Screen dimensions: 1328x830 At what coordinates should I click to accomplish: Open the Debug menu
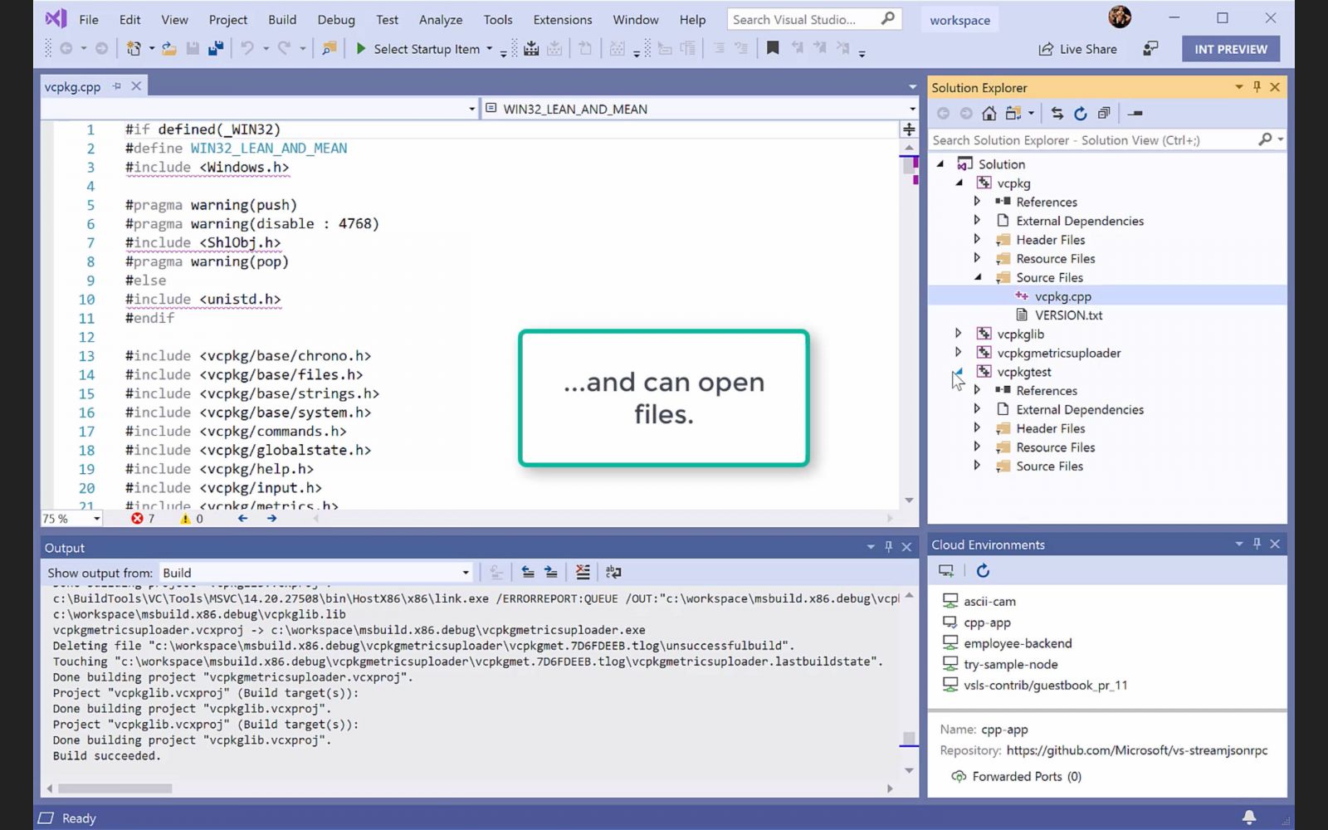coord(335,19)
